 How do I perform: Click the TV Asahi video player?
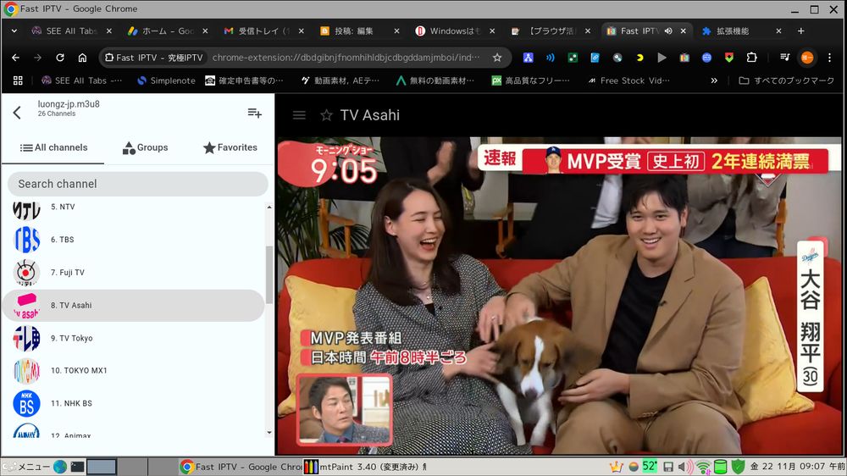[x=558, y=296]
